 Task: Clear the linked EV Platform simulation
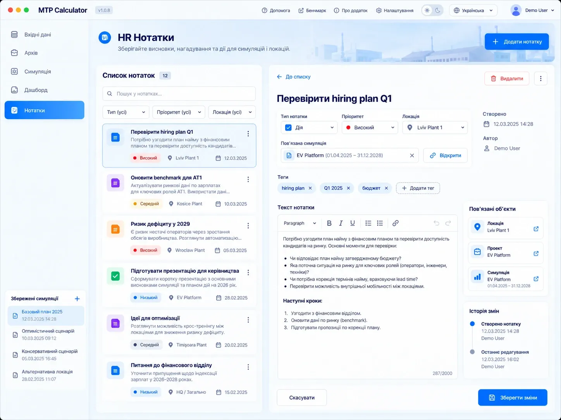coord(412,155)
